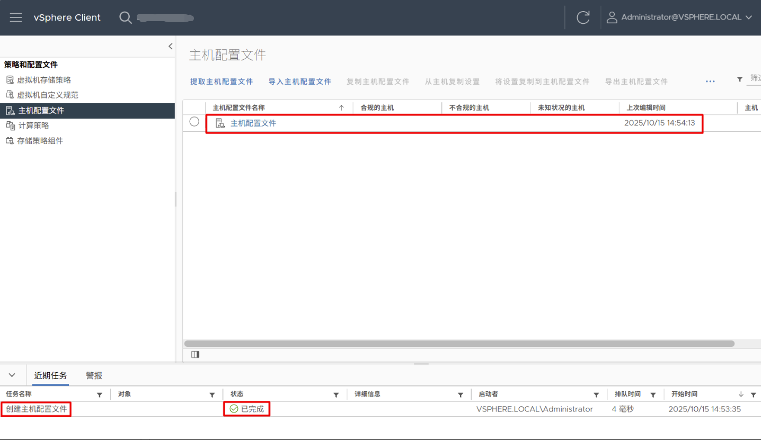
Task: Click the search magnifier icon
Action: pos(125,17)
